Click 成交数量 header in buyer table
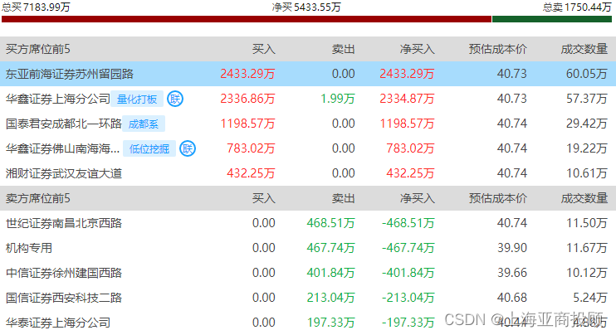The height and width of the screenshot is (335, 616). tap(584, 49)
